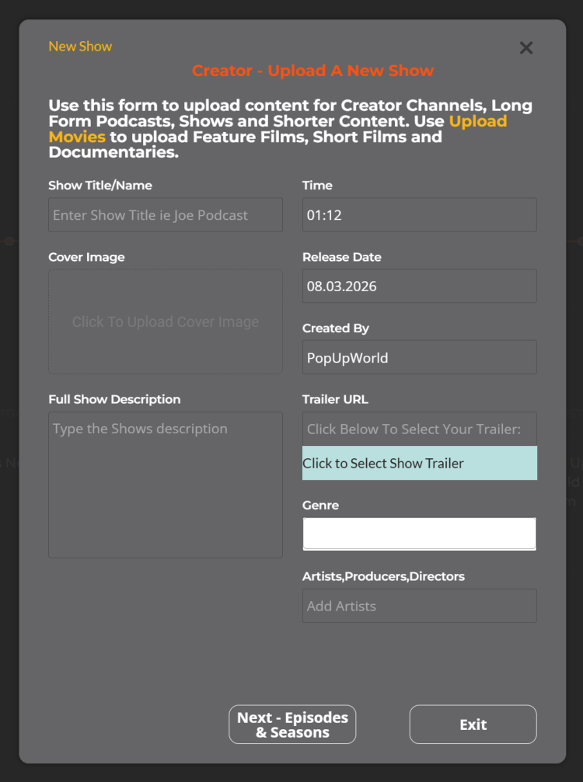Open the Release Date field
The image size is (583, 782).
click(419, 286)
